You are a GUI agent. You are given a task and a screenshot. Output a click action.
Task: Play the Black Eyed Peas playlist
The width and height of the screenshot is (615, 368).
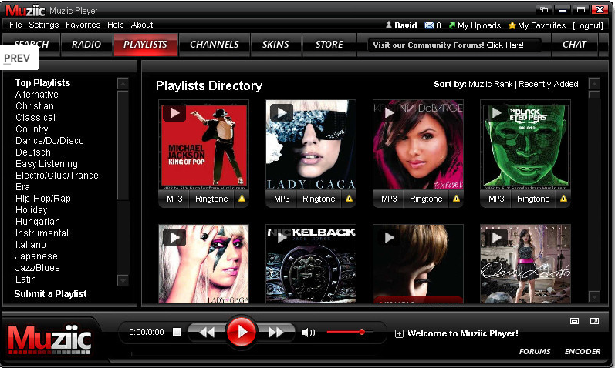point(496,113)
